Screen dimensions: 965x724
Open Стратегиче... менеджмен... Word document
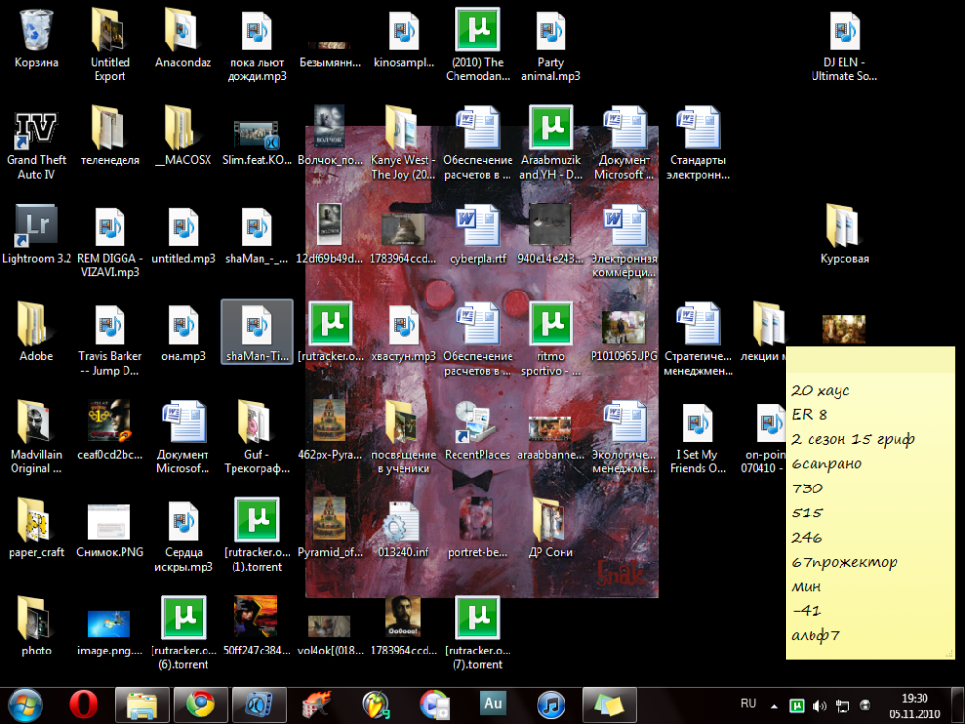pos(698,339)
